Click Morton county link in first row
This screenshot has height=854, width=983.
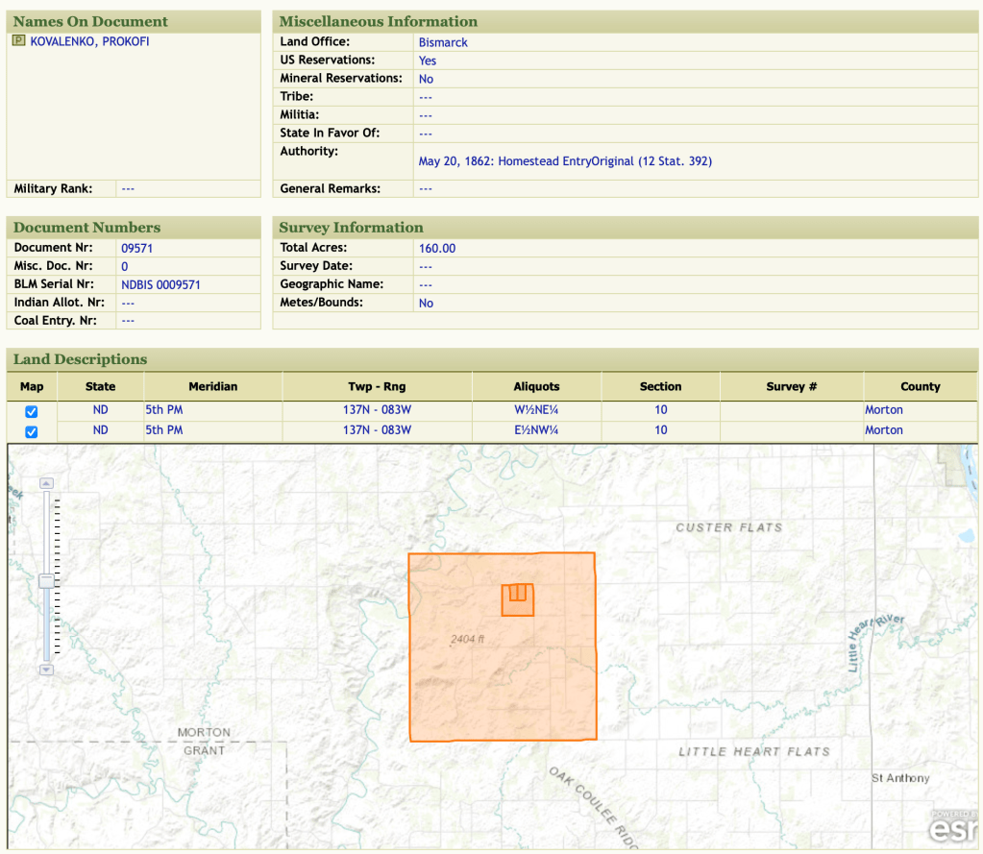[x=883, y=410]
